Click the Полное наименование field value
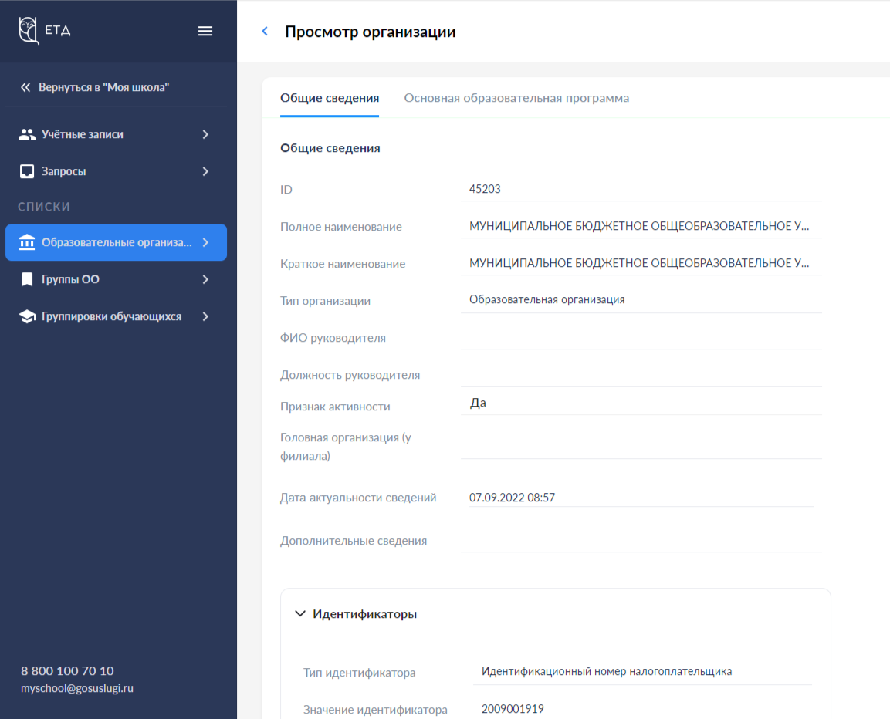 pyautogui.click(x=640, y=227)
